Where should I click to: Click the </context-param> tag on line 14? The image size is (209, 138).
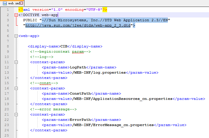[x=49, y=78]
